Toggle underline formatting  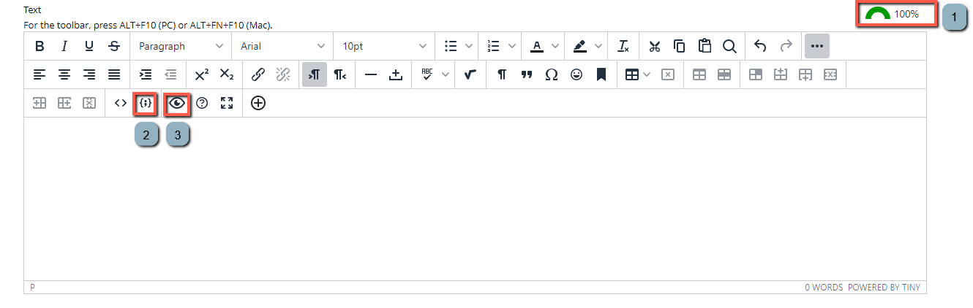pyautogui.click(x=89, y=46)
